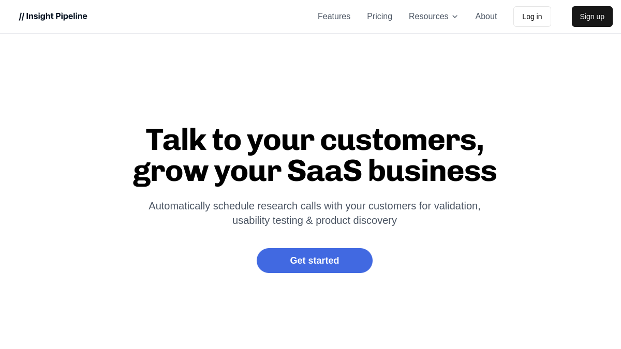The width and height of the screenshot is (621, 349).
Task: Click the subtitle about research calls
Action: 315,213
